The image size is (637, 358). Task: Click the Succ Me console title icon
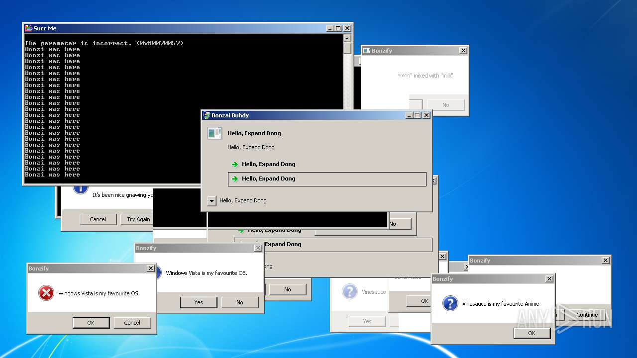[29, 28]
